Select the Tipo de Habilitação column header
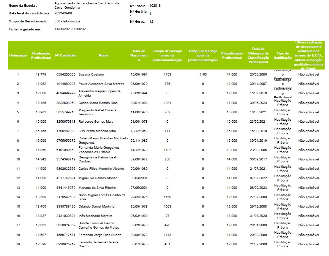 [282, 55]
